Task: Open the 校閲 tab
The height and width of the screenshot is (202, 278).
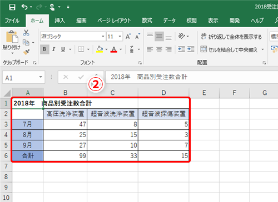Action: [x=192, y=21]
